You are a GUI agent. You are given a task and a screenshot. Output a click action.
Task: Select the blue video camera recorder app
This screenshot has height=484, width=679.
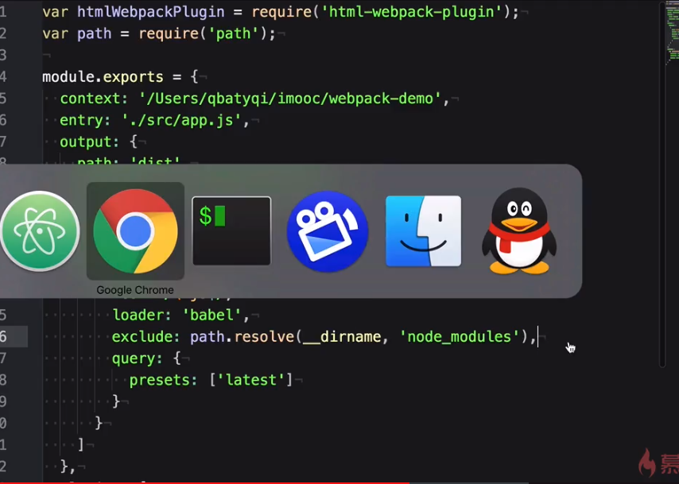coord(328,231)
